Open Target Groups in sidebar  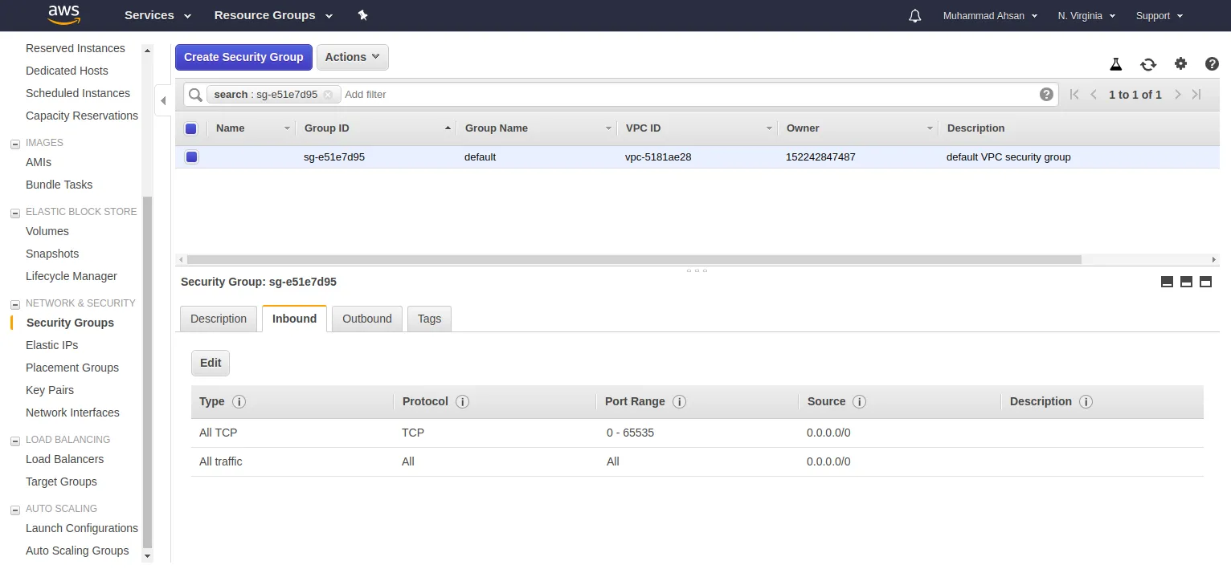point(61,482)
